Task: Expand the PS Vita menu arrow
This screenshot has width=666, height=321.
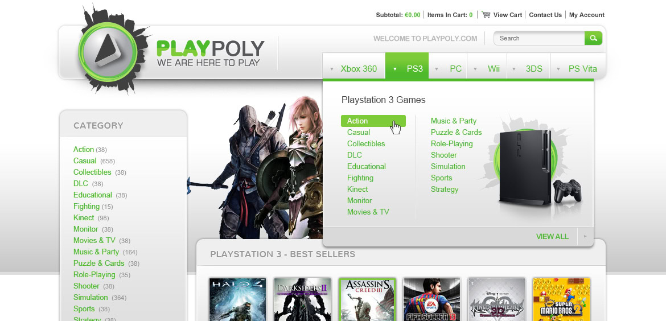Action: (558, 69)
